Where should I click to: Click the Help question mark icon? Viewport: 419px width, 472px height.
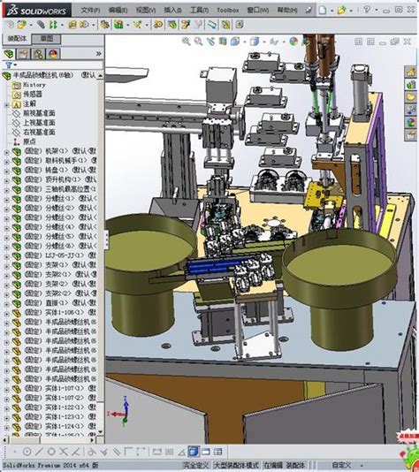(367, 10)
